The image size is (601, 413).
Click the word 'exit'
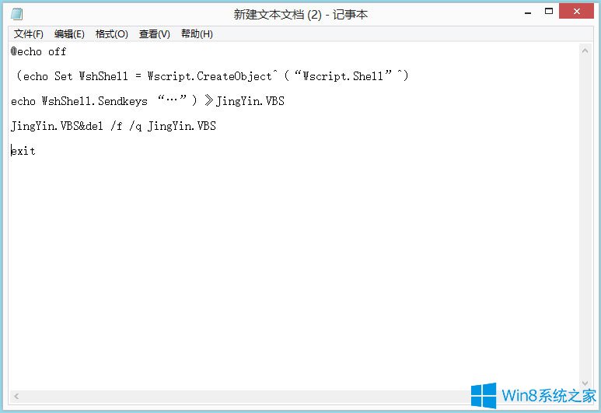click(x=23, y=151)
